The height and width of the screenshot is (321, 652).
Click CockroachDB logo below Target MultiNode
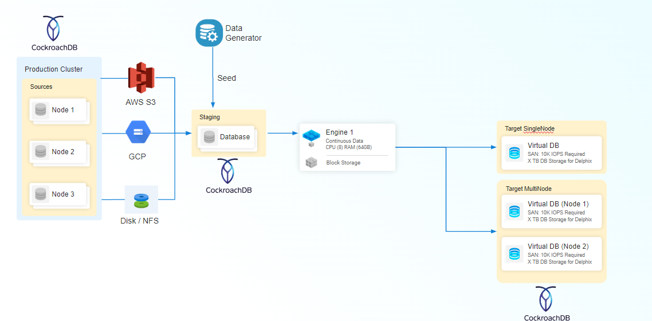(x=547, y=299)
